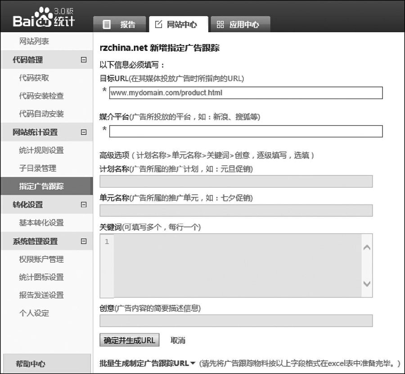The height and width of the screenshot is (374, 405).
Task: Click the Baidu Tongji paw logo
Action: point(44,17)
